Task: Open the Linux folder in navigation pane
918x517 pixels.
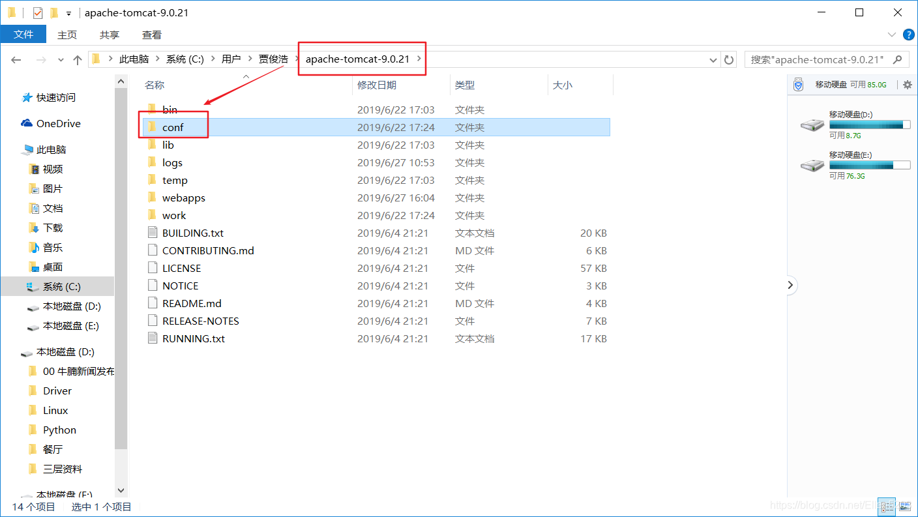Action: pyautogui.click(x=55, y=410)
